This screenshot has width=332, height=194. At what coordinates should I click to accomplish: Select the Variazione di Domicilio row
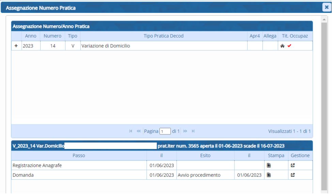coord(163,46)
